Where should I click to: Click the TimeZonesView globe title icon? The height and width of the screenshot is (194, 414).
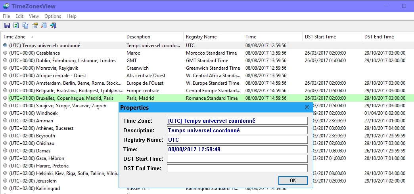[x=6, y=6]
